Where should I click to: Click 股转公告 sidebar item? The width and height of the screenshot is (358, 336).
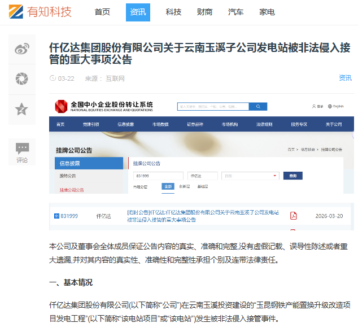pyautogui.click(x=68, y=176)
